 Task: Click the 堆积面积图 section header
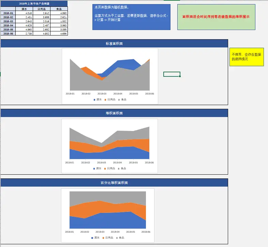click(114, 113)
